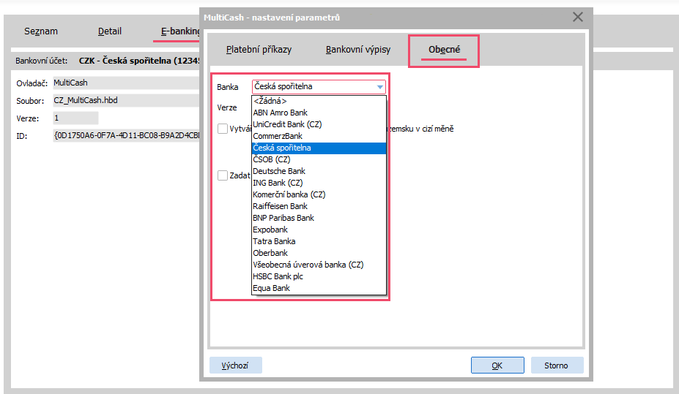The width and height of the screenshot is (679, 394).
Task: Pick Expobank in the bank list
Action: click(319, 230)
